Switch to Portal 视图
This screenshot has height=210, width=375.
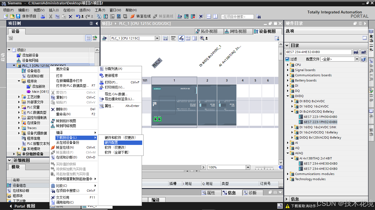pyautogui.click(x=23, y=206)
